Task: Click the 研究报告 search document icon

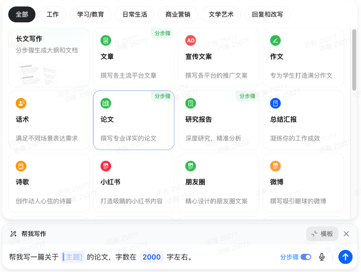Action: point(191,103)
